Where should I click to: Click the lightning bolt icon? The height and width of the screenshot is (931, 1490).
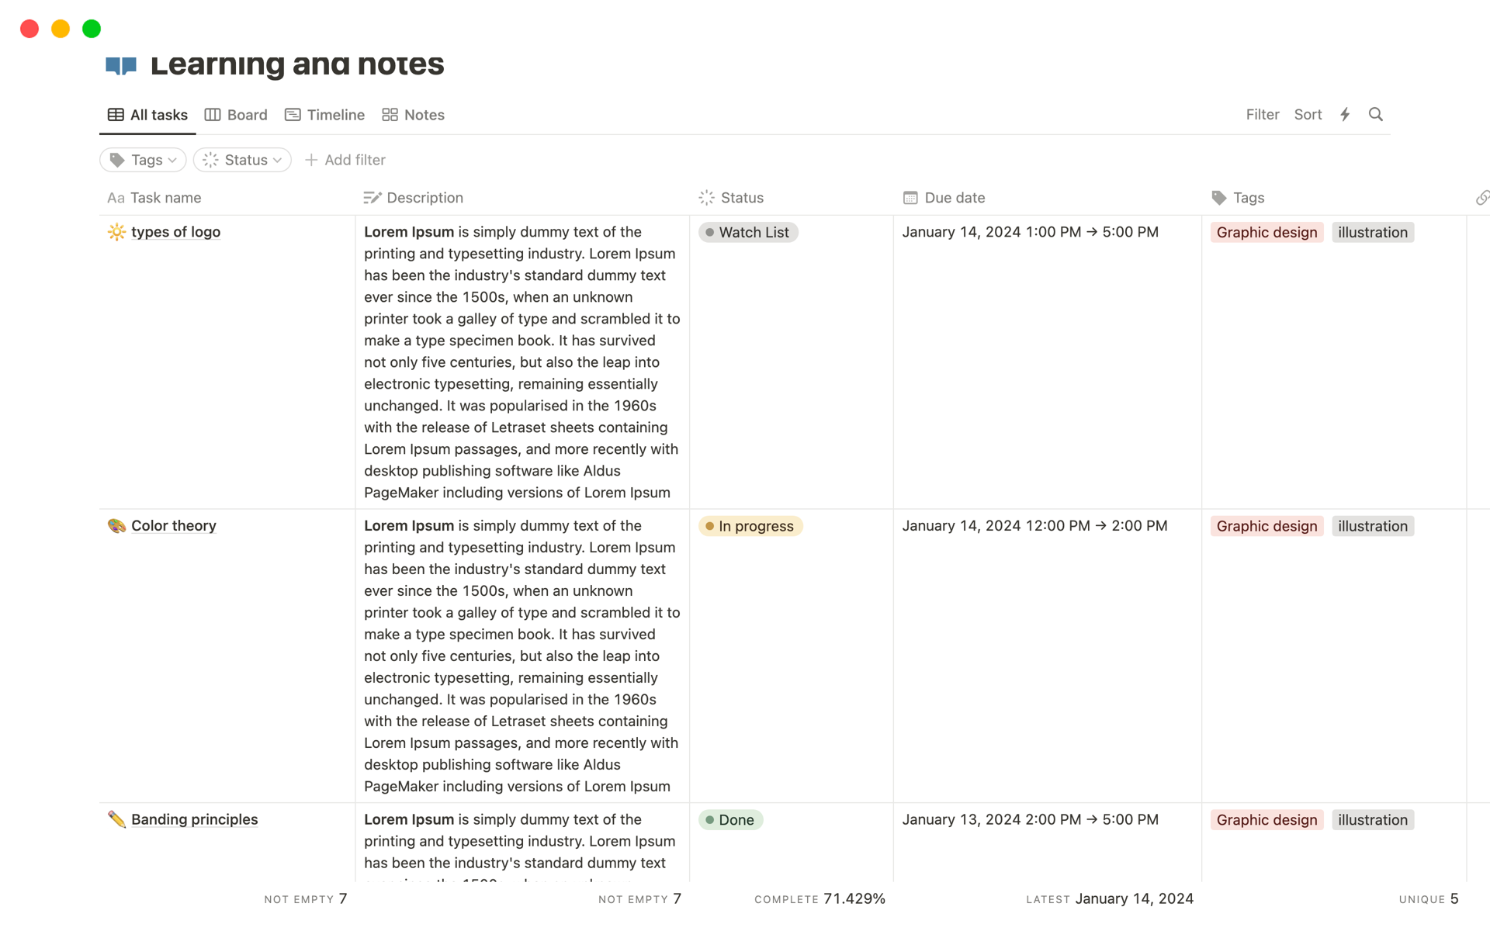[x=1345, y=114]
